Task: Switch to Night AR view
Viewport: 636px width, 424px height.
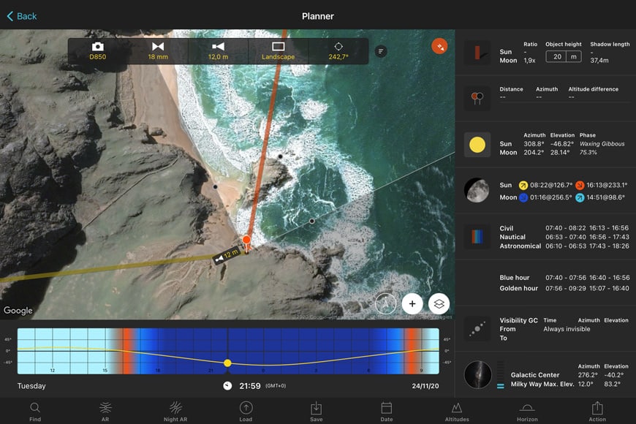Action: click(175, 411)
